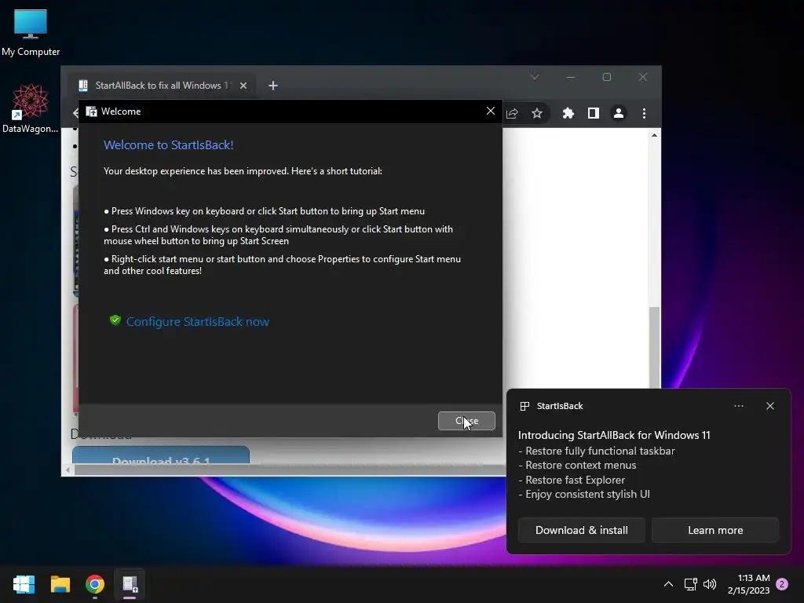Open Chrome from the taskbar
The height and width of the screenshot is (603, 804).
95,584
